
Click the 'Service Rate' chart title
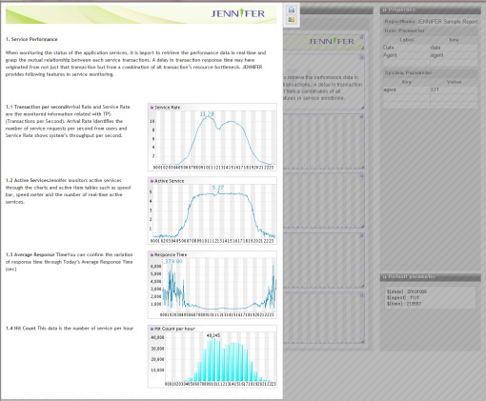168,108
